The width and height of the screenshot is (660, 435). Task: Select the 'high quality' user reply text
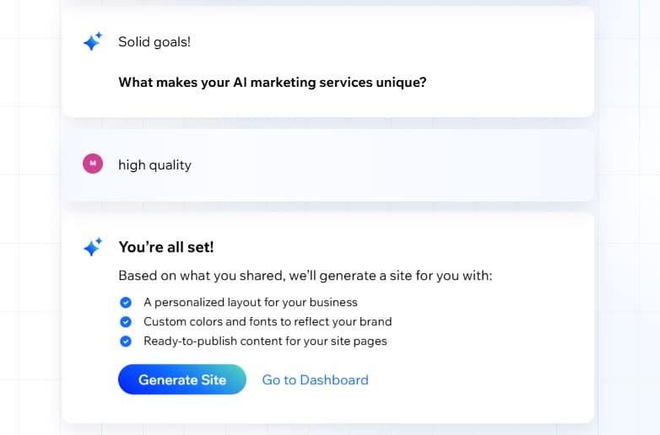click(x=155, y=165)
